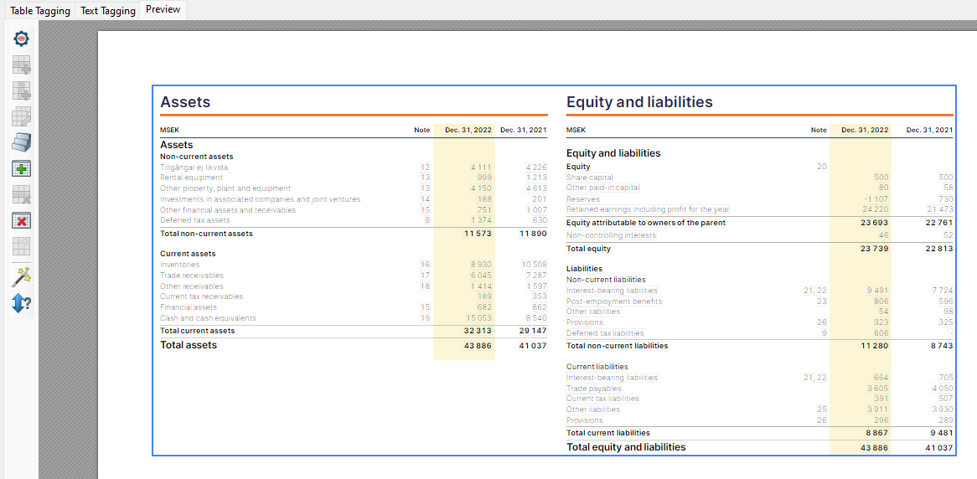Open preview settings gear-eye icon
The height and width of the screenshot is (479, 977).
click(x=22, y=39)
